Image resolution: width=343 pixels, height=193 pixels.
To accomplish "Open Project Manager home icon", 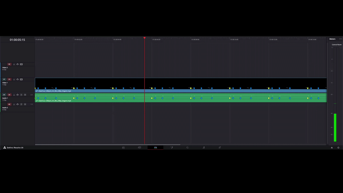I will [x=332, y=148].
